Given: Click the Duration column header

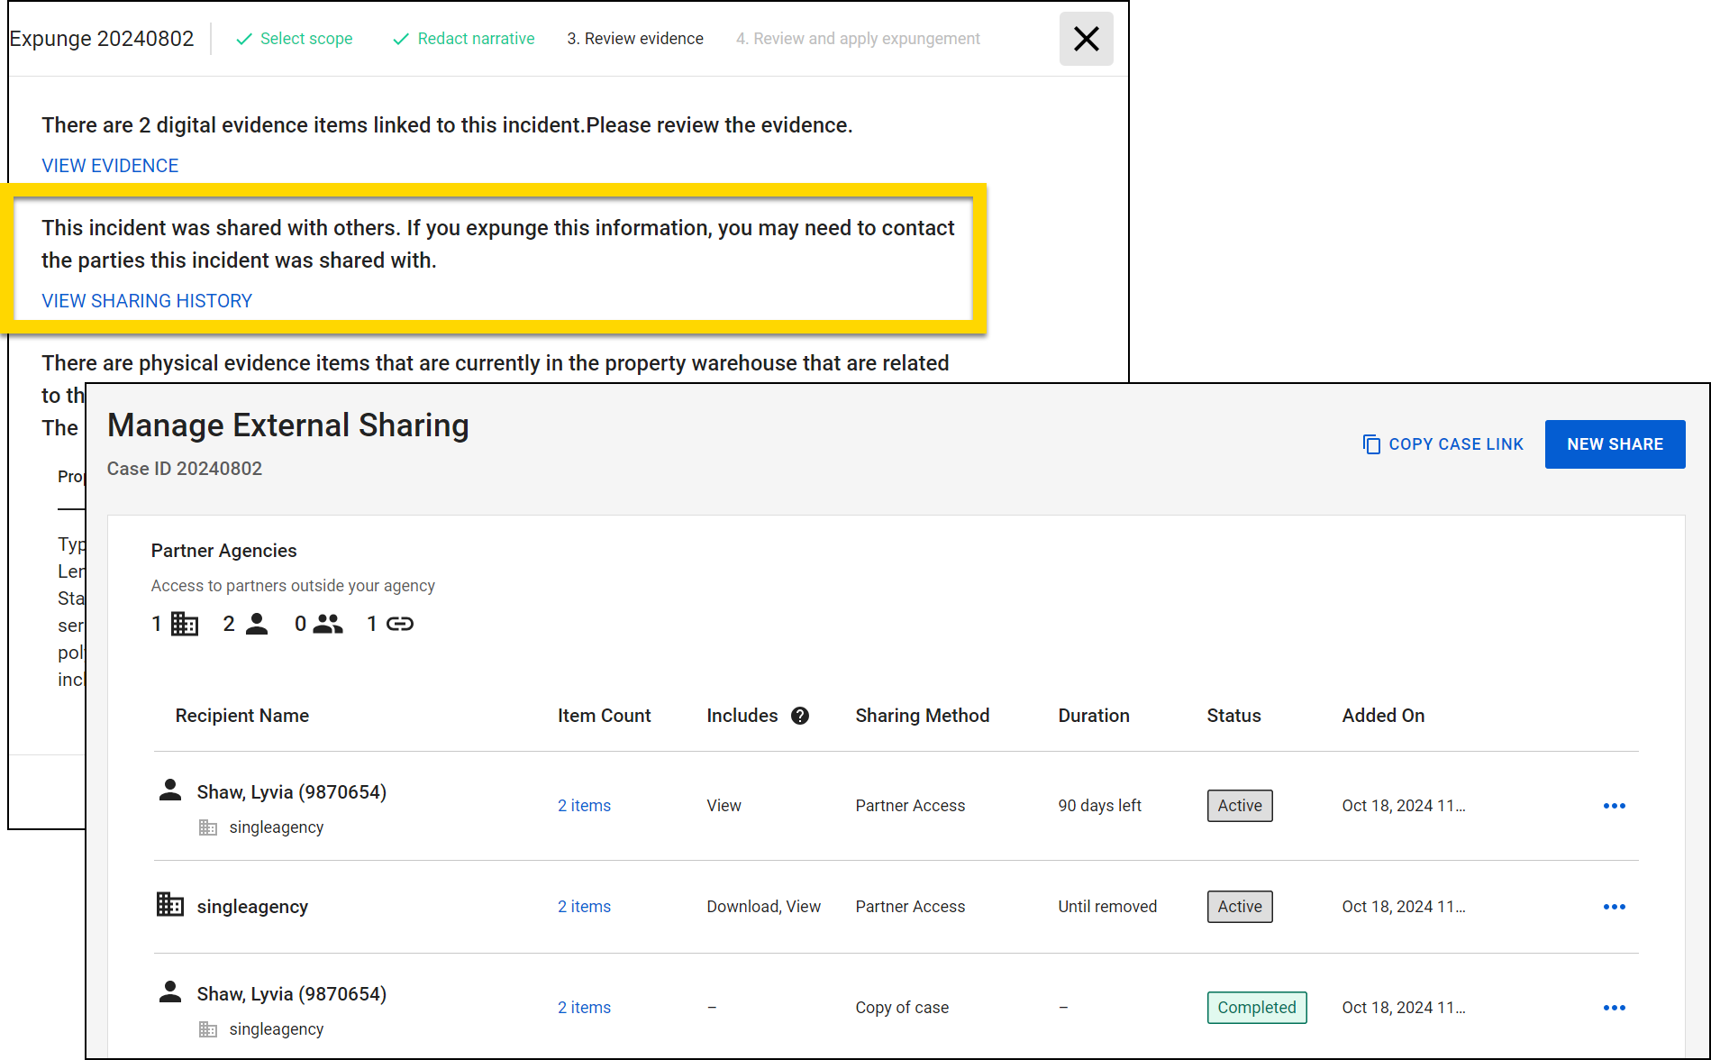Looking at the screenshot, I should point(1093,716).
